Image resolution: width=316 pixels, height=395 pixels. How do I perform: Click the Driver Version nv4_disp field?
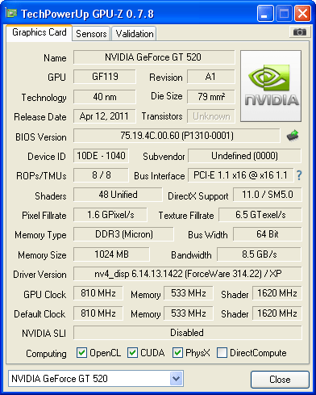click(188, 274)
